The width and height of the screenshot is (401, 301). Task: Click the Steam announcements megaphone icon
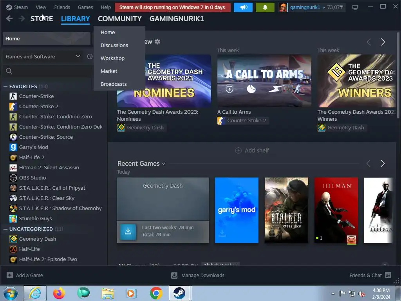(243, 7)
